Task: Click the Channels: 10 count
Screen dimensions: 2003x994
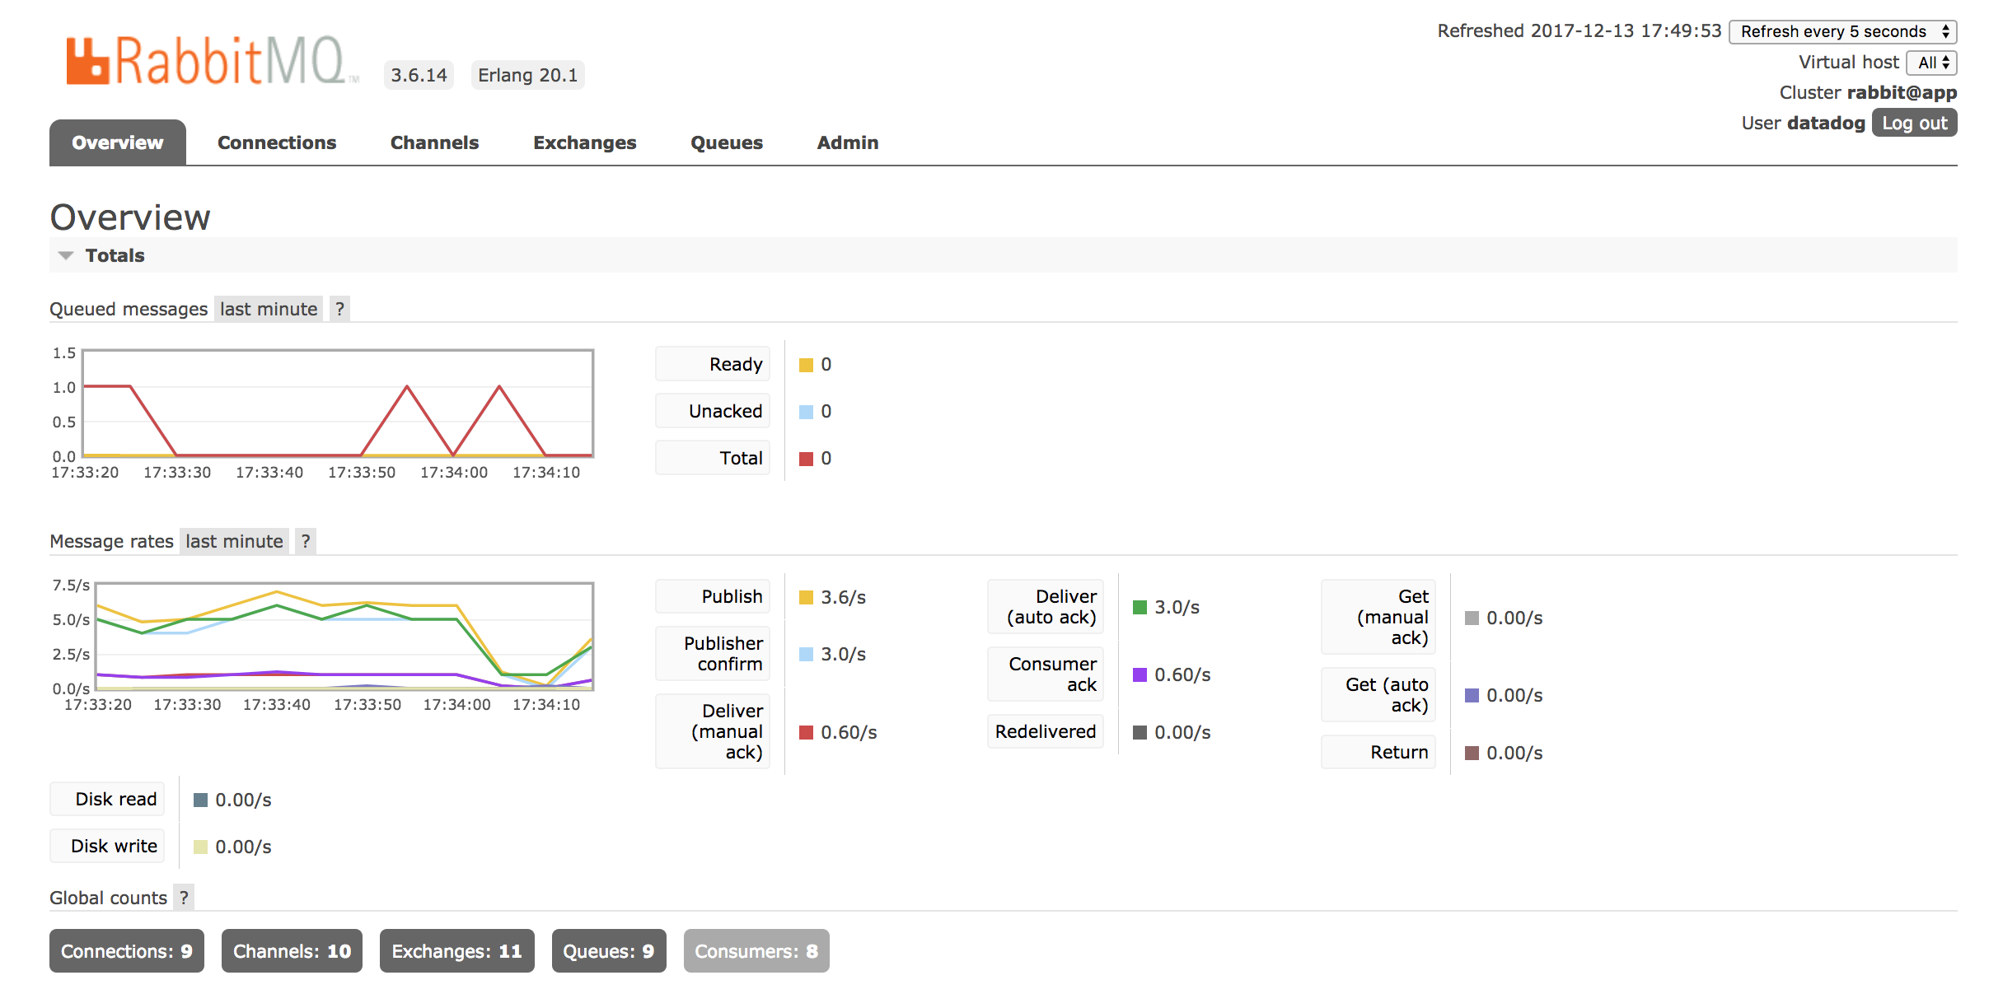Action: click(291, 950)
